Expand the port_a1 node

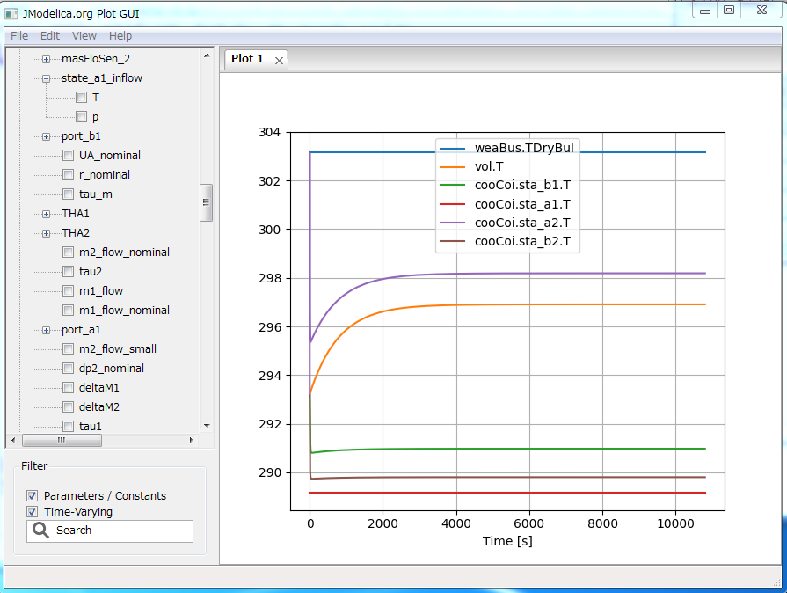44,329
